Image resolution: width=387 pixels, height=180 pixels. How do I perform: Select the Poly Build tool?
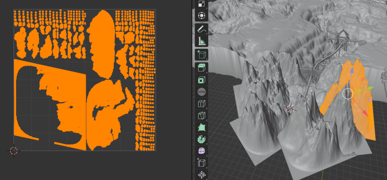(202, 127)
